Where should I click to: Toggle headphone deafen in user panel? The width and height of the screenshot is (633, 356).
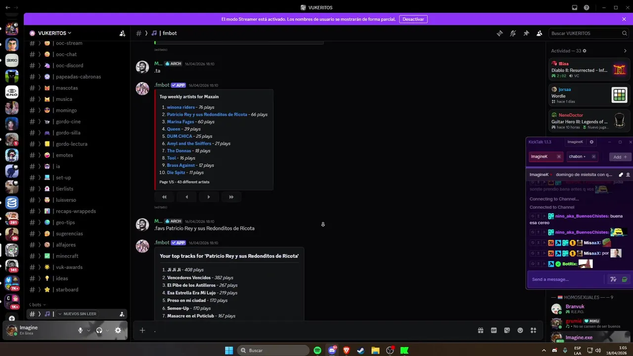(99, 330)
